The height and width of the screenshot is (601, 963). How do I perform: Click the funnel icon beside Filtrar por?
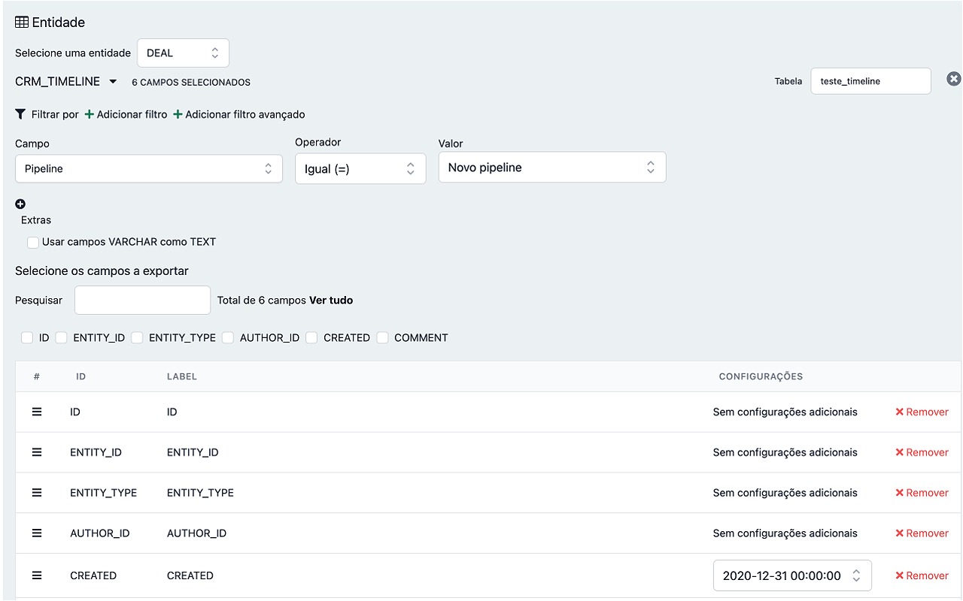pos(20,114)
